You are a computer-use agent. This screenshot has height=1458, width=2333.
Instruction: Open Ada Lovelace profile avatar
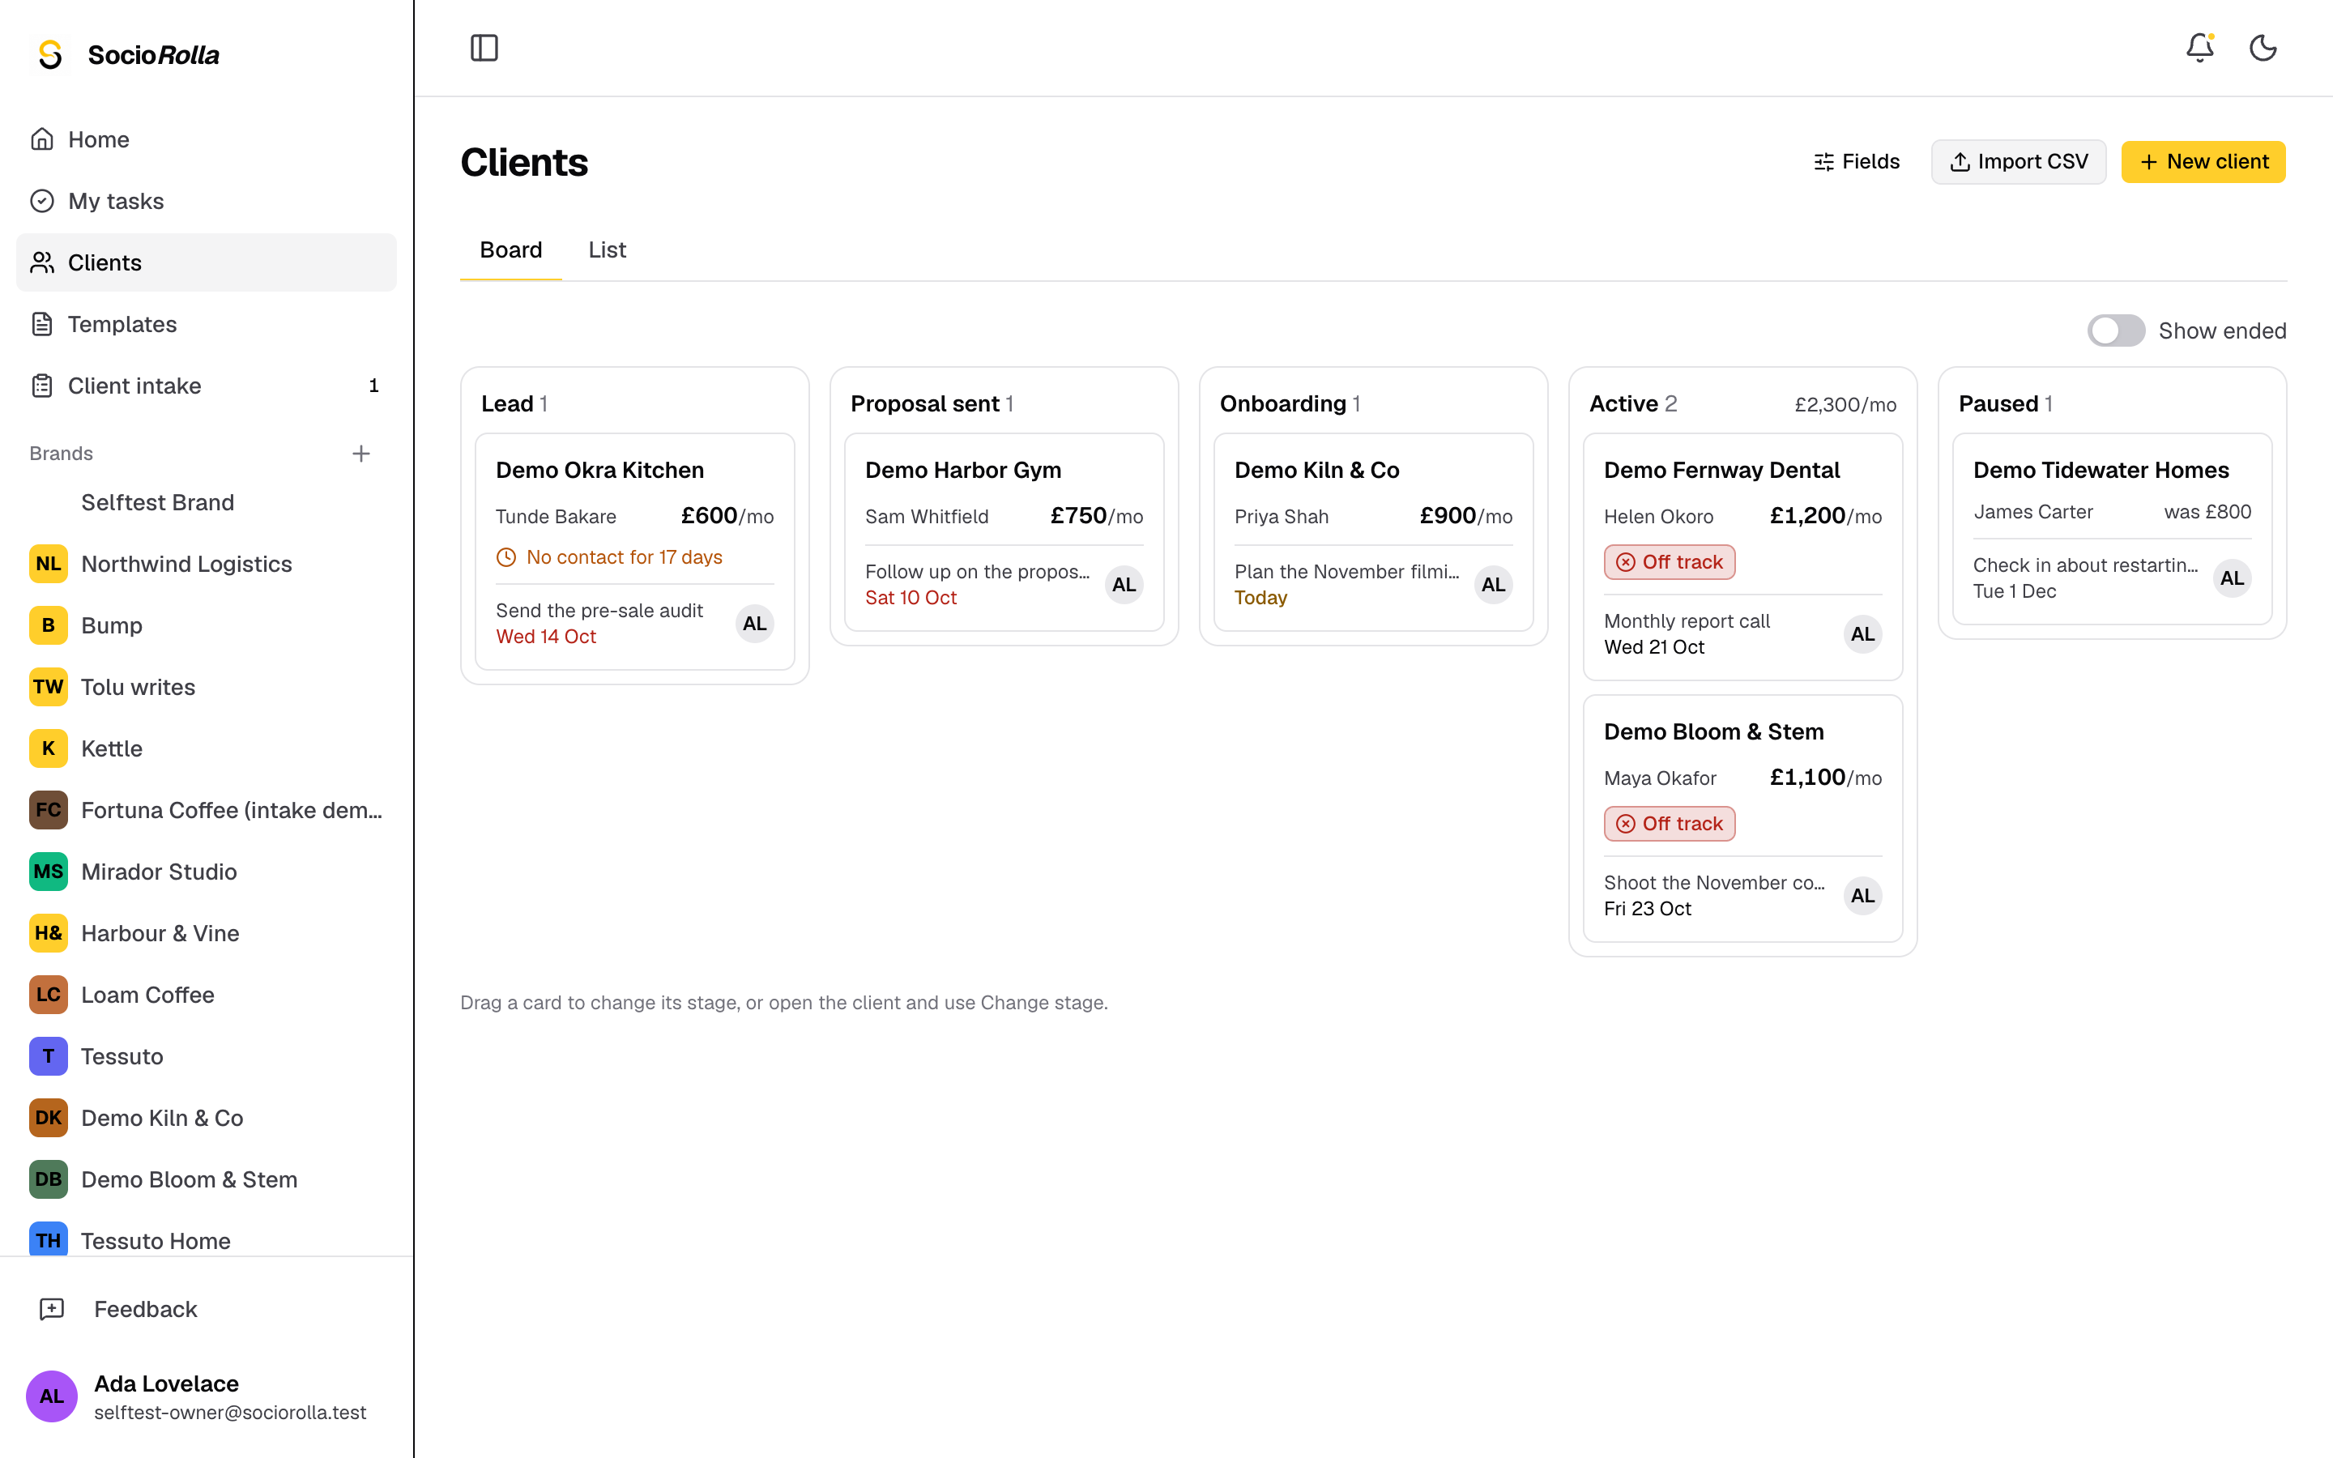pyautogui.click(x=52, y=1396)
